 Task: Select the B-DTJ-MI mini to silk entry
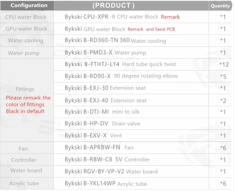(x=102, y=112)
